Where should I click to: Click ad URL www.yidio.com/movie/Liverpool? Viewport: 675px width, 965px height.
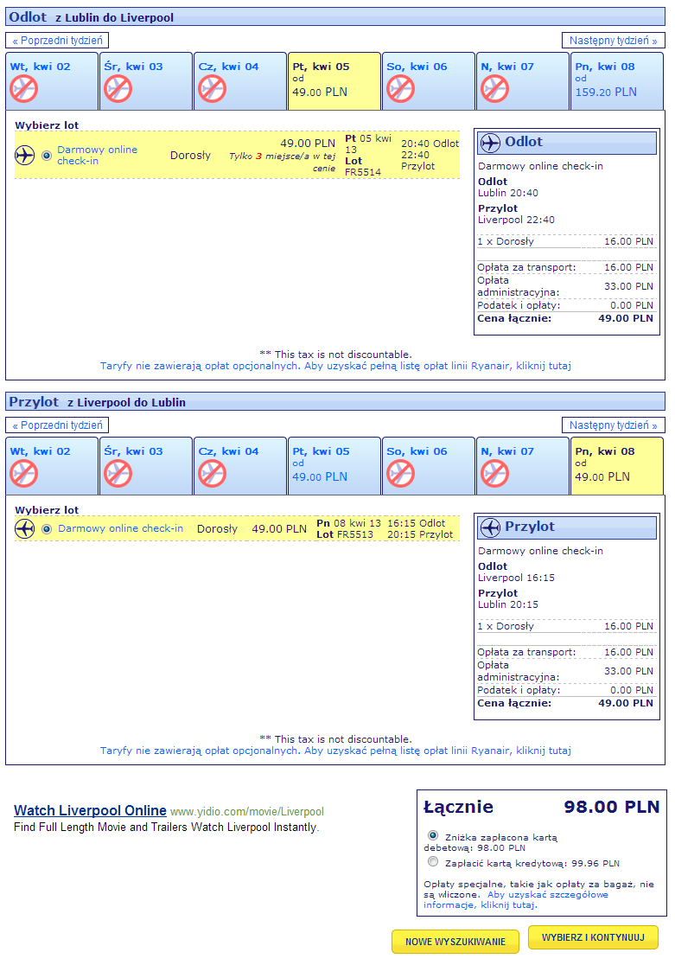coord(247,812)
